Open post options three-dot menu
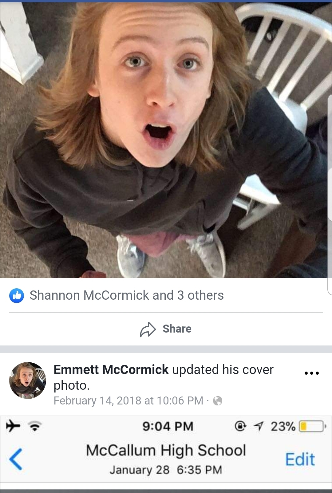Viewport: 332px width, 493px height. 311,373
